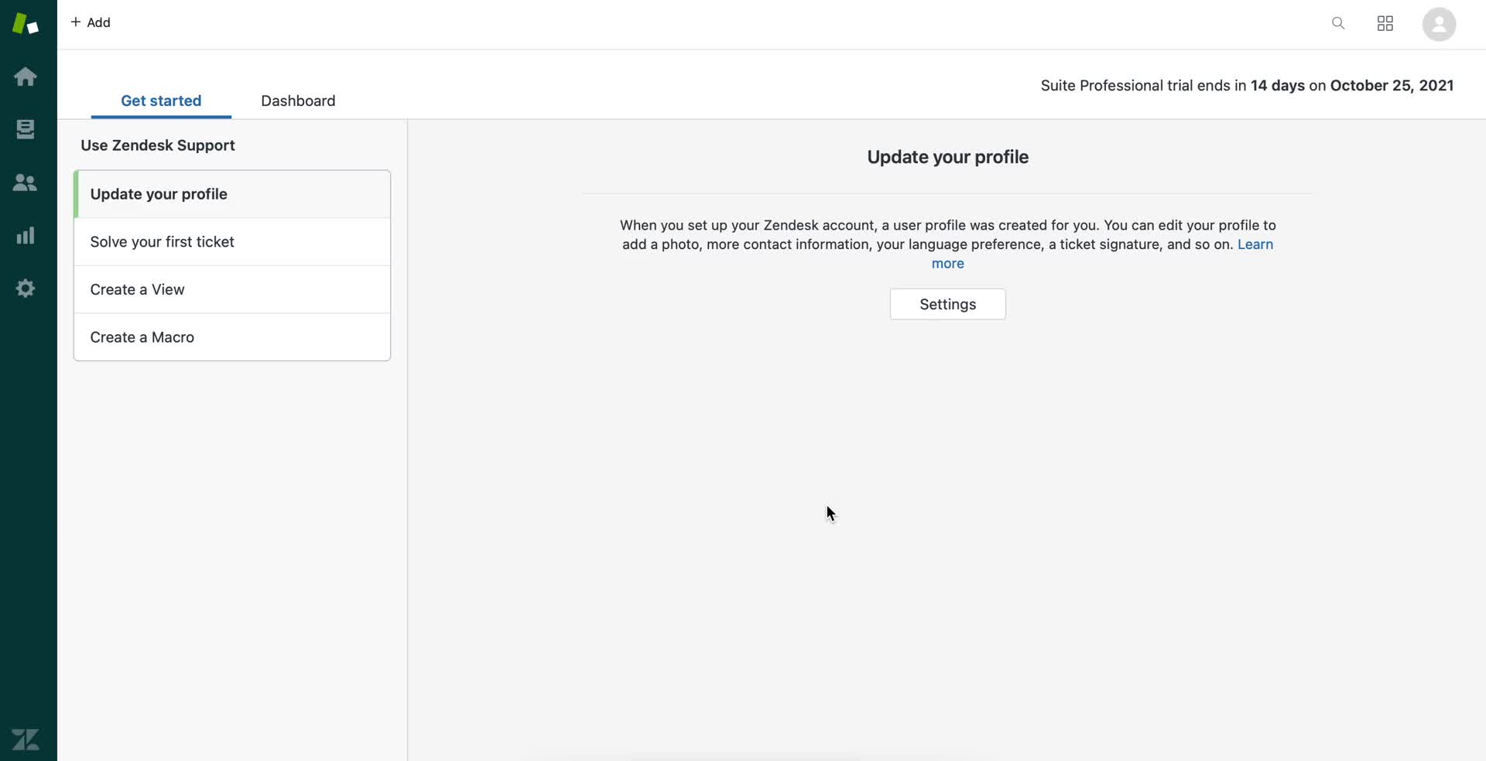Open the Zendesk products grid icon
Image resolution: width=1486 pixels, height=761 pixels.
point(1385,23)
